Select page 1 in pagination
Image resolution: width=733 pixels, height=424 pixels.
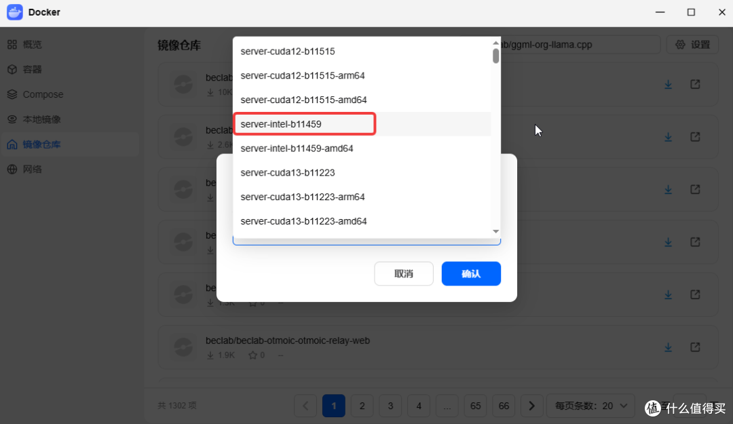click(334, 406)
